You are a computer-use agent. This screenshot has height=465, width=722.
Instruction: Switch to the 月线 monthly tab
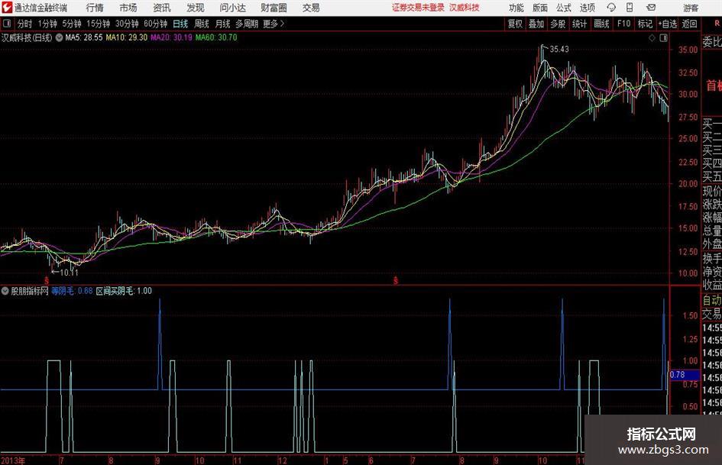click(223, 24)
